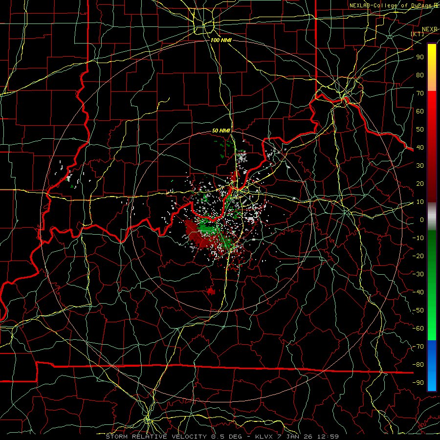Click the 0 value on the velocity scale
The image size is (440, 440).
422,220
